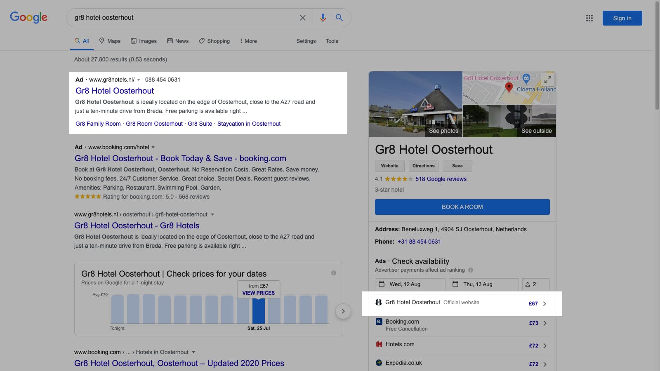Get Directions to Gr8 Hotel Oosterhout
This screenshot has height=371, width=660.
pyautogui.click(x=424, y=166)
